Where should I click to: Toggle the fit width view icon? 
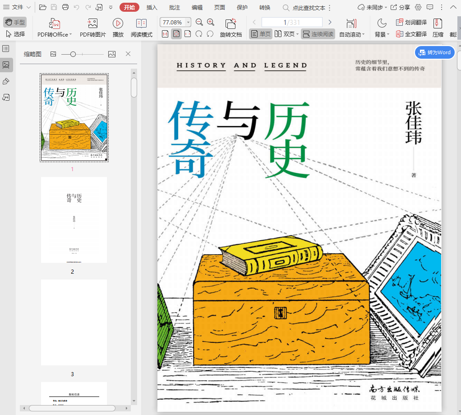click(x=188, y=34)
